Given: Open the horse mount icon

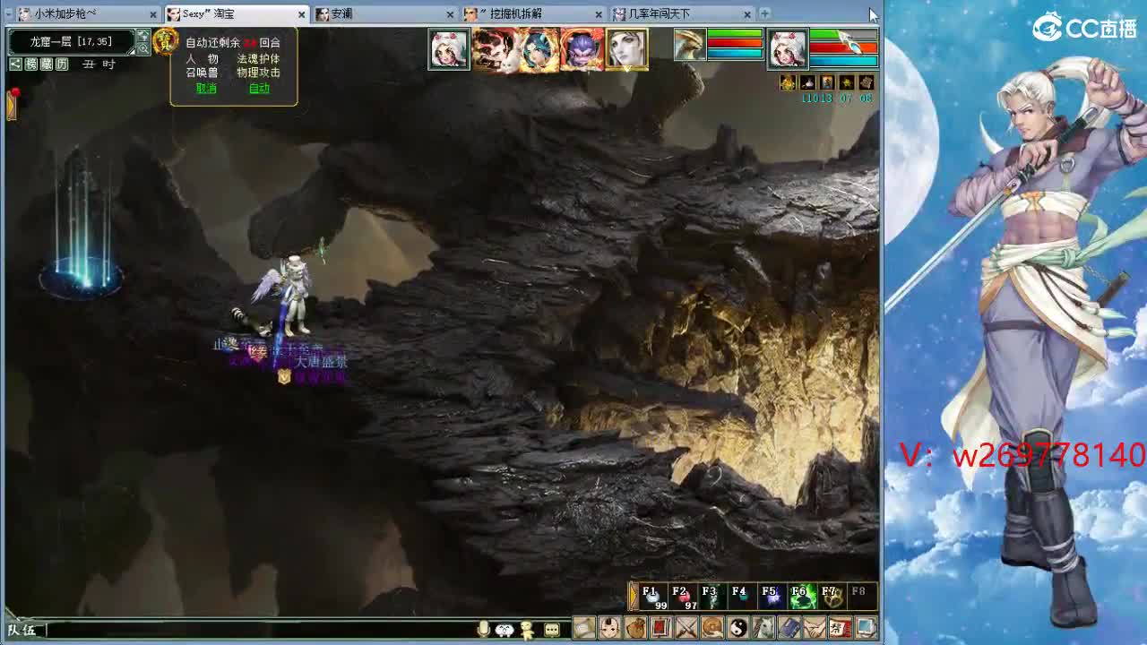Looking at the screenshot, I should [763, 628].
